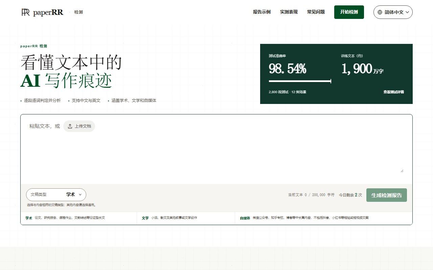Click the hint text under 文稿类型
The width and height of the screenshot is (433, 270).
tap(62, 205)
